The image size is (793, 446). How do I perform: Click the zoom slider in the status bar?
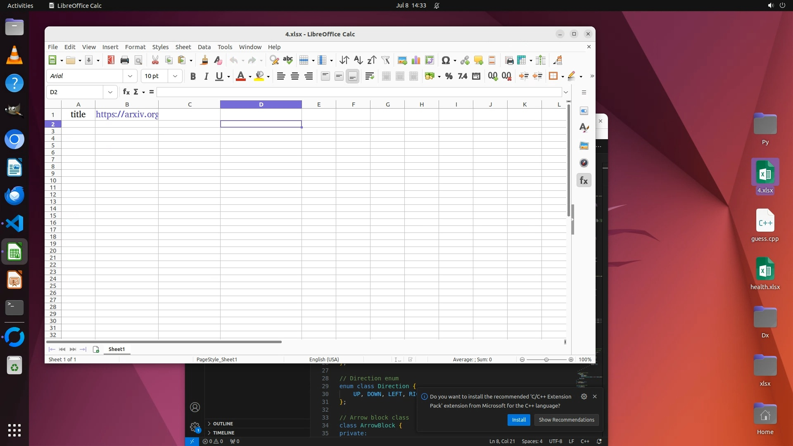546,360
